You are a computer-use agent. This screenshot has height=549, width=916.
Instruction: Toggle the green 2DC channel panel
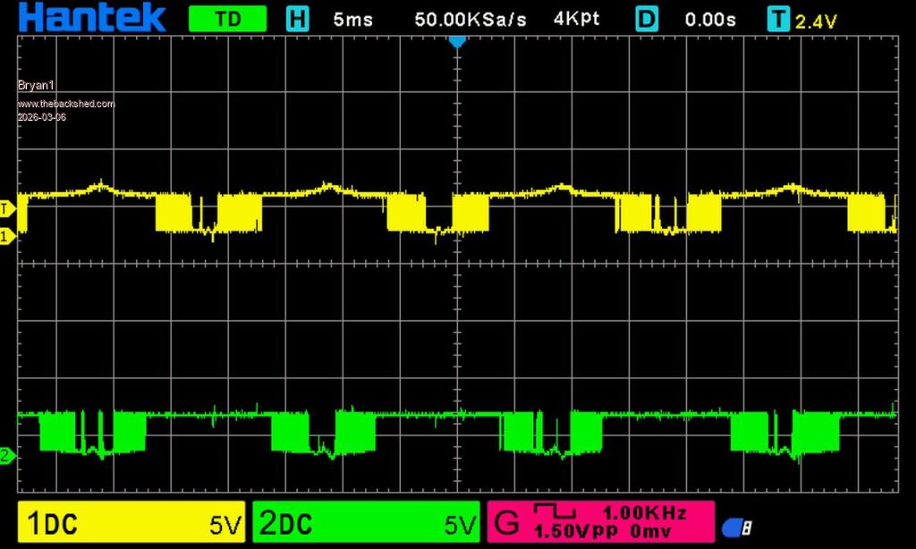tap(366, 524)
